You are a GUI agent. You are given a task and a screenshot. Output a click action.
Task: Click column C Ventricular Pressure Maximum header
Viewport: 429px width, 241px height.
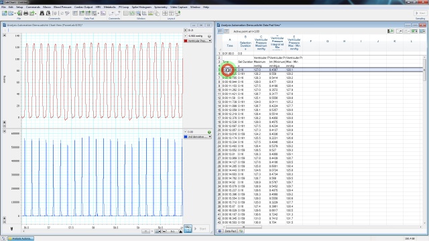(261, 43)
